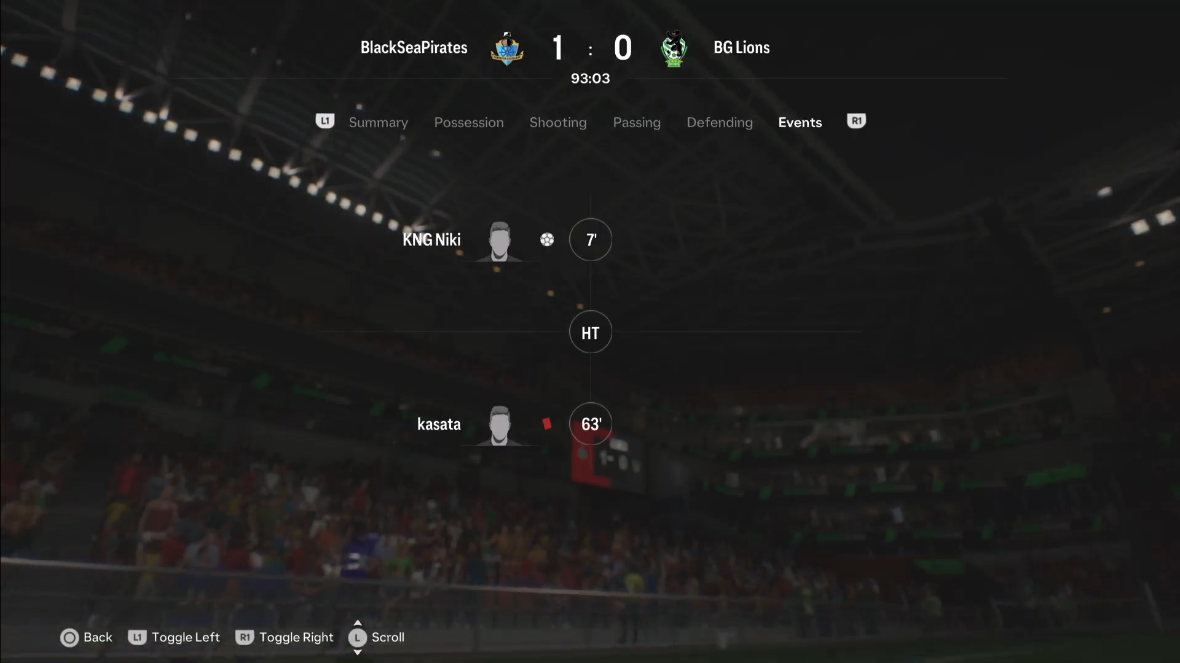Switch to the Possession tab
Image resolution: width=1180 pixels, height=663 pixels.
tap(469, 122)
